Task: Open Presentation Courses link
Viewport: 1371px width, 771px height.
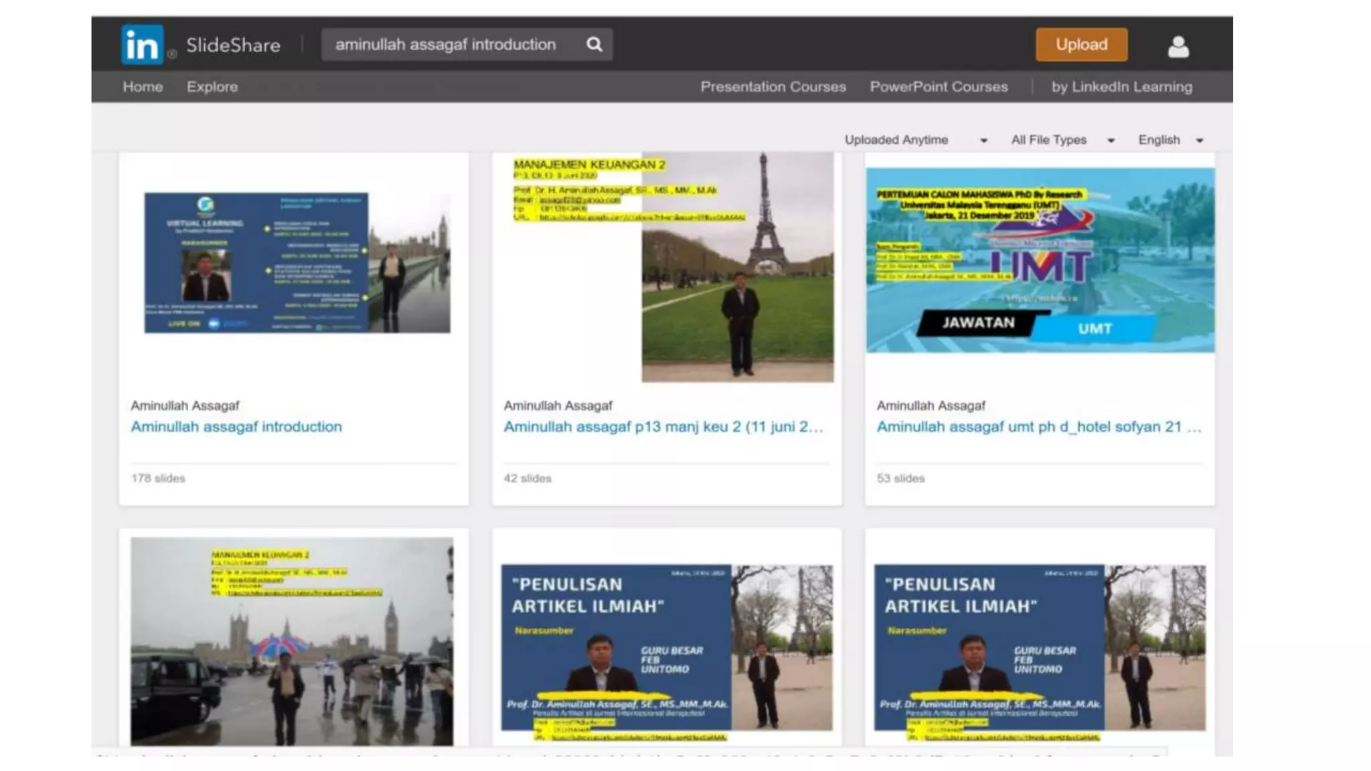Action: [x=773, y=86]
